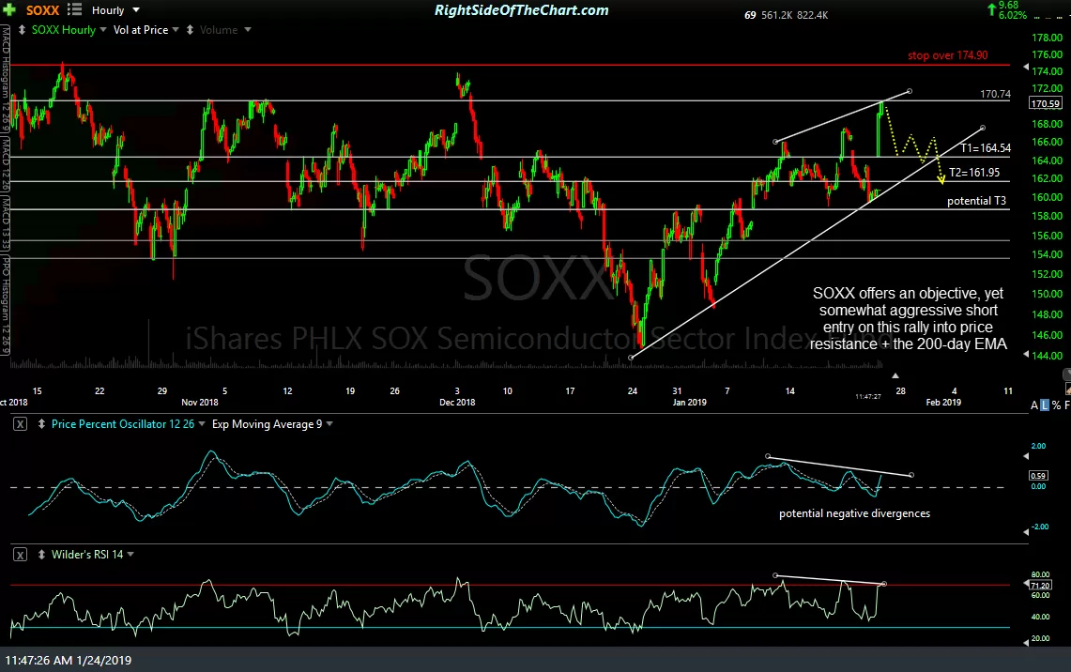Expand the Price Percent Oscillator dropdown arrow
The width and height of the screenshot is (1071, 672).
[202, 424]
